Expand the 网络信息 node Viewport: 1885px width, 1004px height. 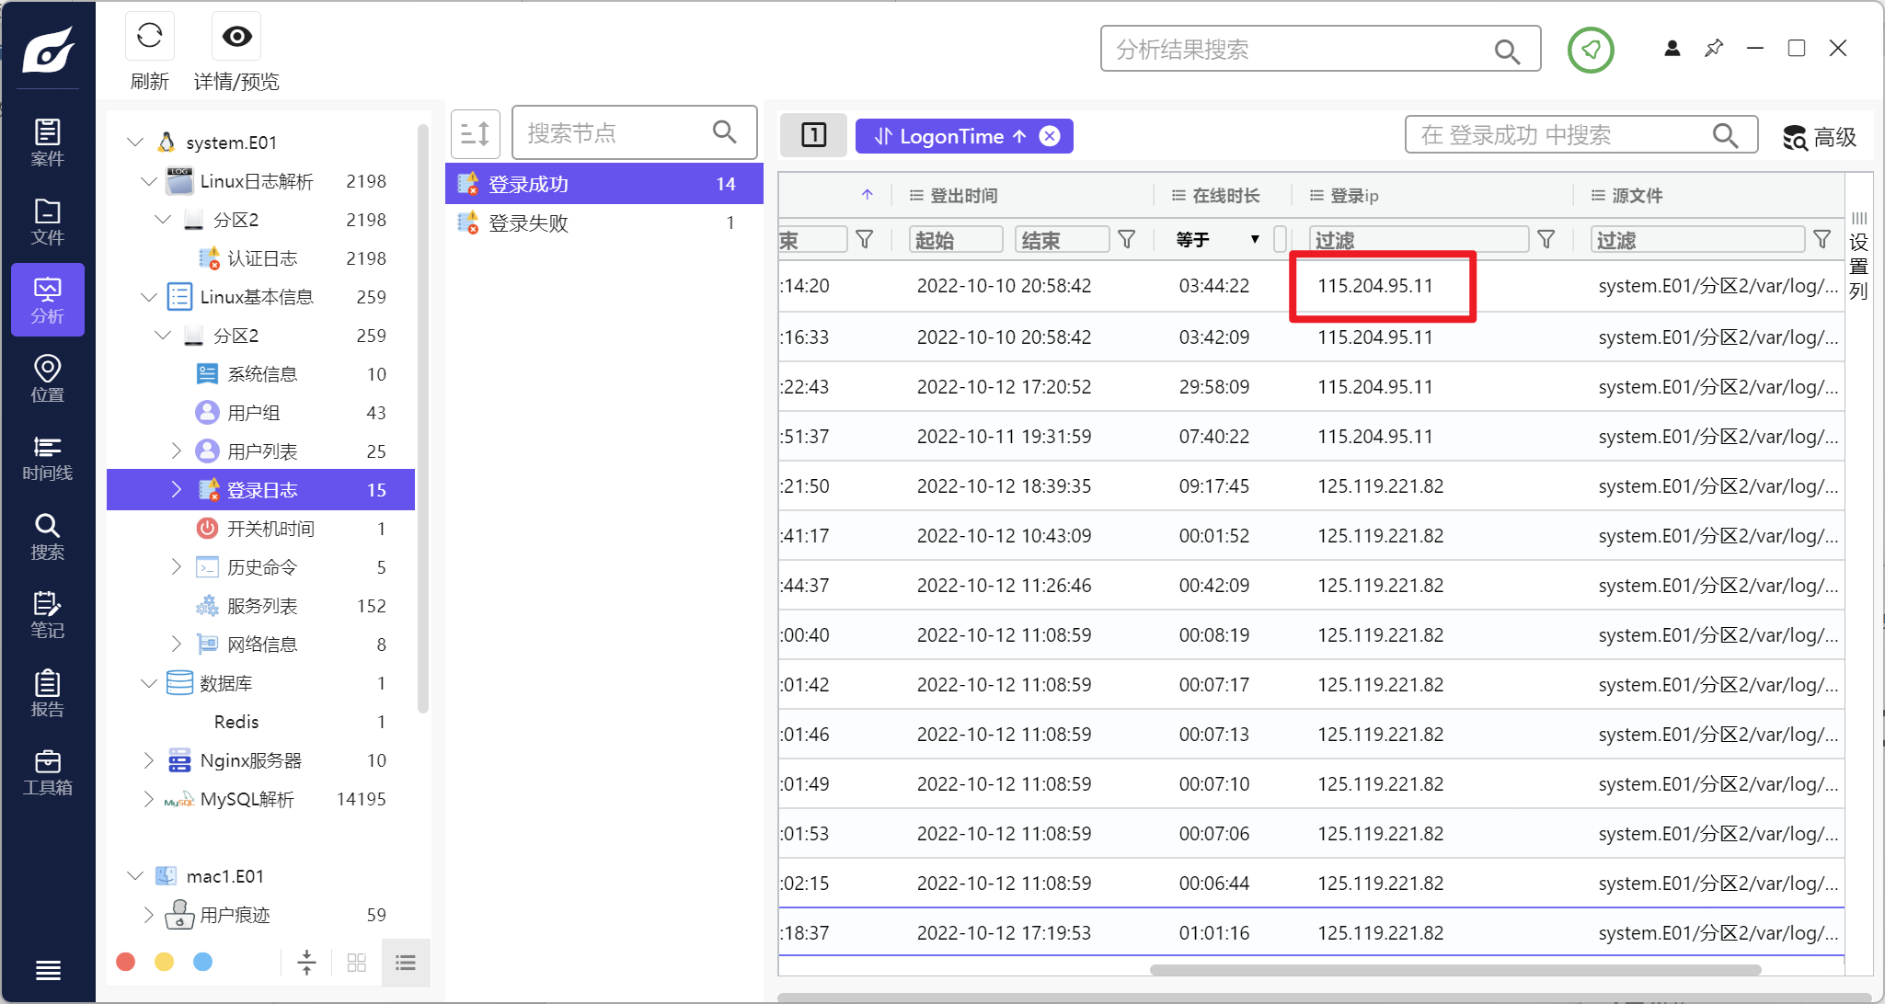coord(177,645)
